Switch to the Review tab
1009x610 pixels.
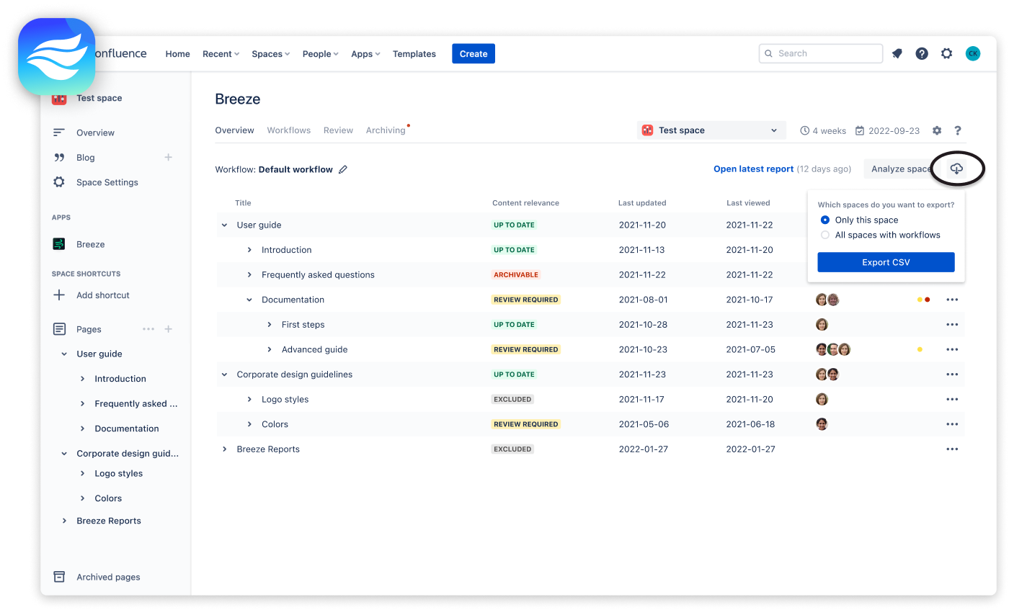[x=338, y=130]
